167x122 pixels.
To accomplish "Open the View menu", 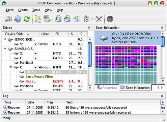I will (x=48, y=10).
